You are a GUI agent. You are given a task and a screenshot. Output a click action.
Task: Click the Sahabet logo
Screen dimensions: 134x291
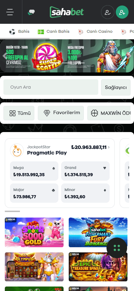[67, 12]
